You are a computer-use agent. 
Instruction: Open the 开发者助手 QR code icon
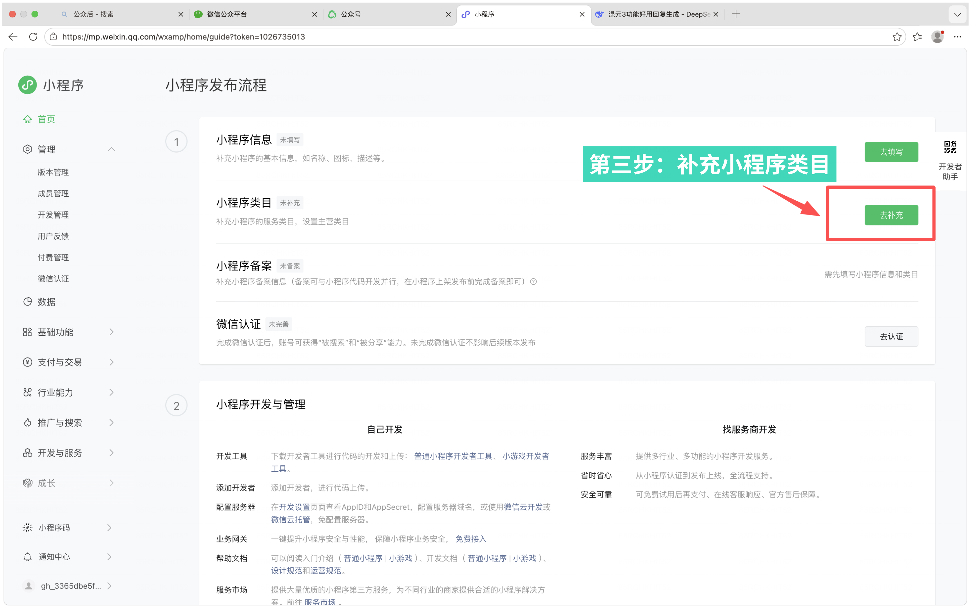tap(950, 147)
